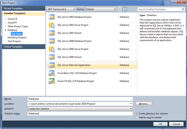This screenshot has width=187, height=129.
Task: Click Visual F# label in tree
Action: point(12,23)
